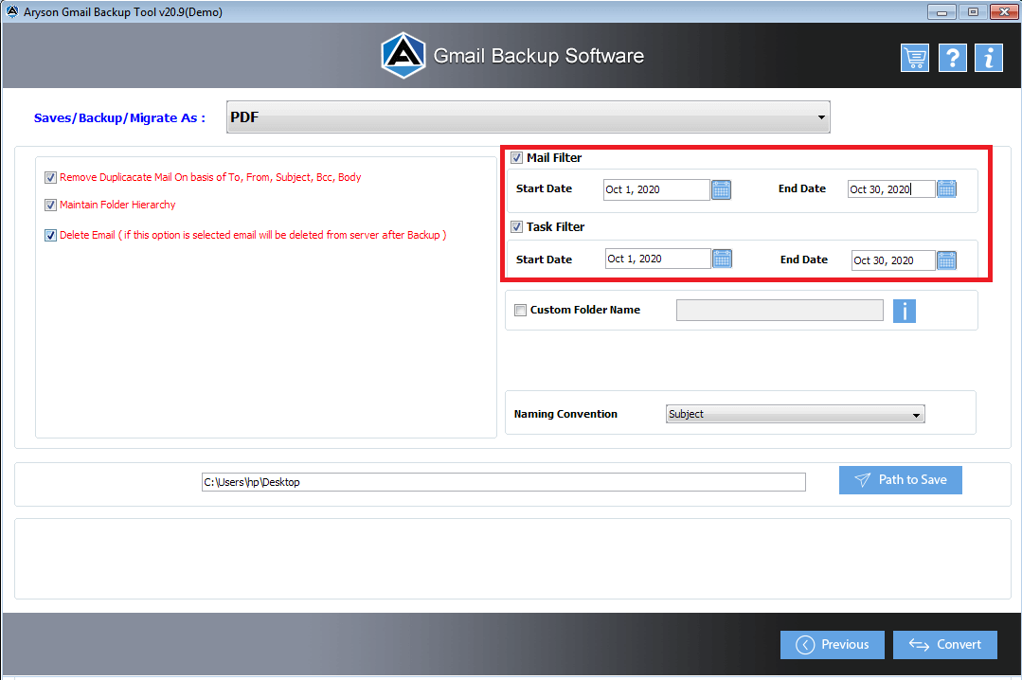This screenshot has height=680, width=1022.
Task: Open calendar for Mail Filter End Date
Action: (946, 189)
